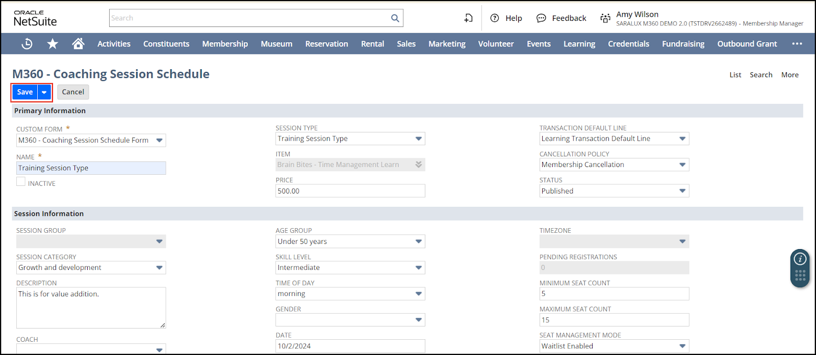Expand the Status dropdown showing Published

pos(614,191)
